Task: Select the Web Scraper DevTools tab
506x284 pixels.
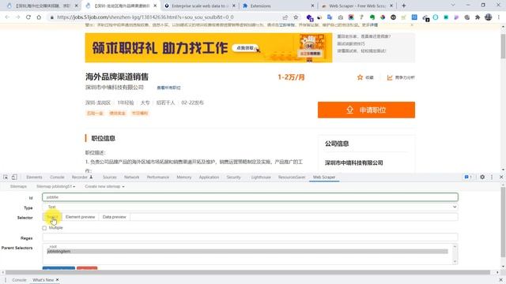Action: point(324,177)
